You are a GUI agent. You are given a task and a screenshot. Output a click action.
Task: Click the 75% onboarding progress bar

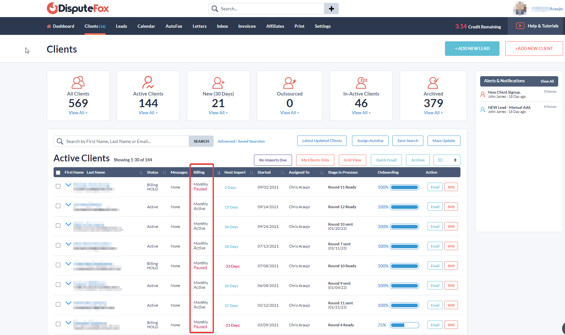pos(404,325)
